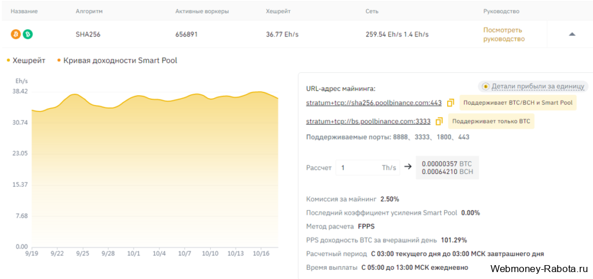Click the arrow icon next to Th/s
Screen dimensions: 593x279
point(408,166)
